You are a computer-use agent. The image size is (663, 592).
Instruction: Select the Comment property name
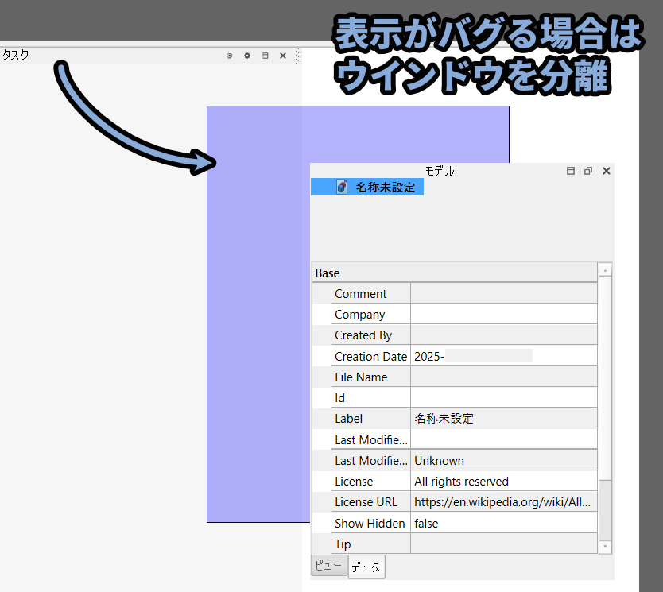click(x=361, y=294)
